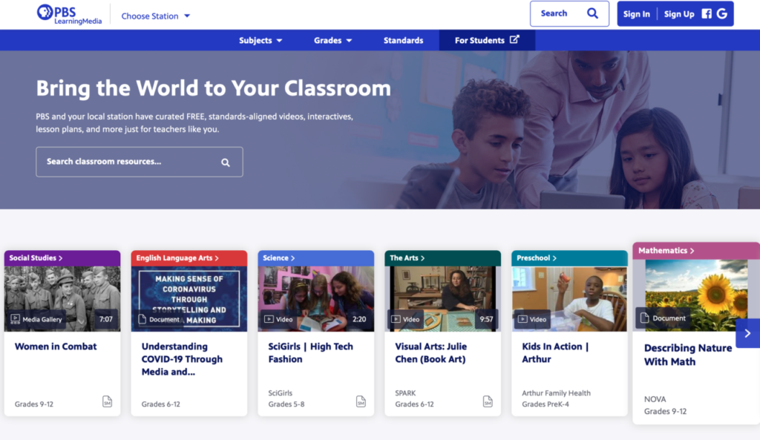The height and width of the screenshot is (440, 760).
Task: Click the support materials icon on Visual Arts card
Action: (488, 401)
